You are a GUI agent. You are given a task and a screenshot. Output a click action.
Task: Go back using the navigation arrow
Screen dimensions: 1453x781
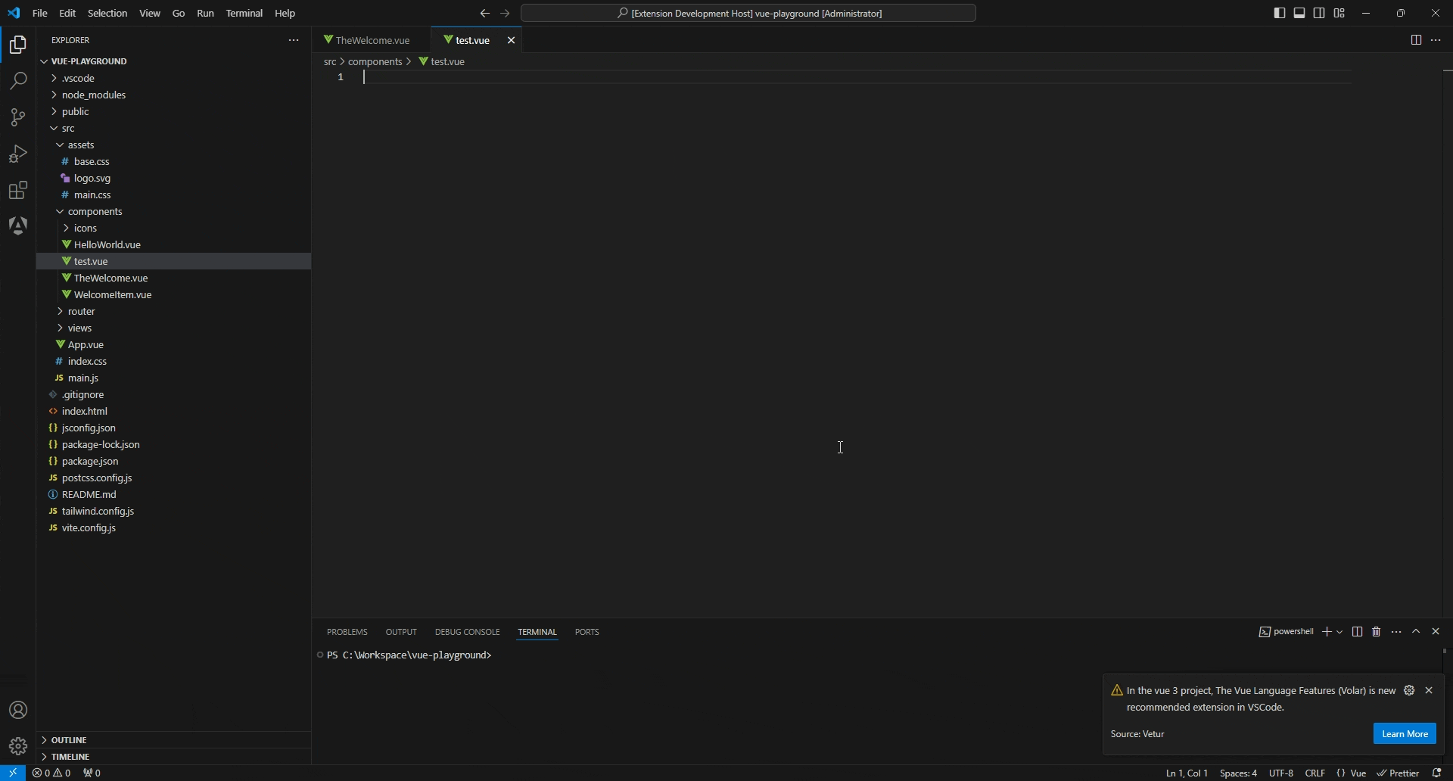pyautogui.click(x=485, y=14)
